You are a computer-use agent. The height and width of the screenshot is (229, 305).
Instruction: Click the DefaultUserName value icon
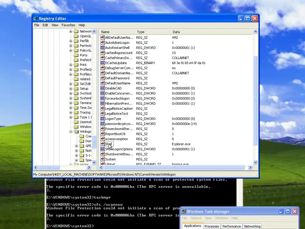coord(102,83)
